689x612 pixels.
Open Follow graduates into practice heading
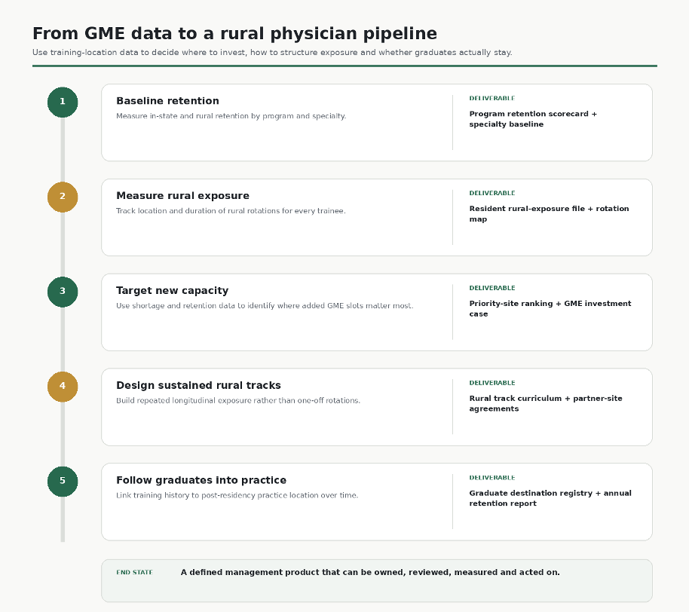click(x=201, y=480)
